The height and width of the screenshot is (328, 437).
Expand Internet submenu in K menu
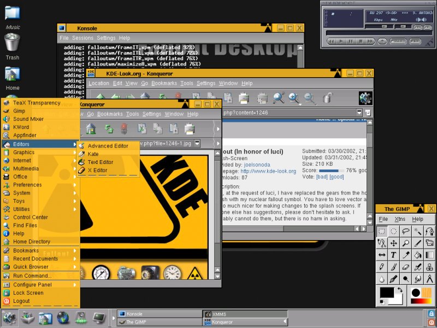pyautogui.click(x=40, y=160)
